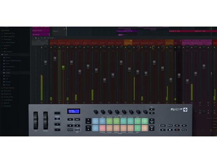
Task: Click the Octave minus button
Action: pyautogui.click(x=57, y=130)
